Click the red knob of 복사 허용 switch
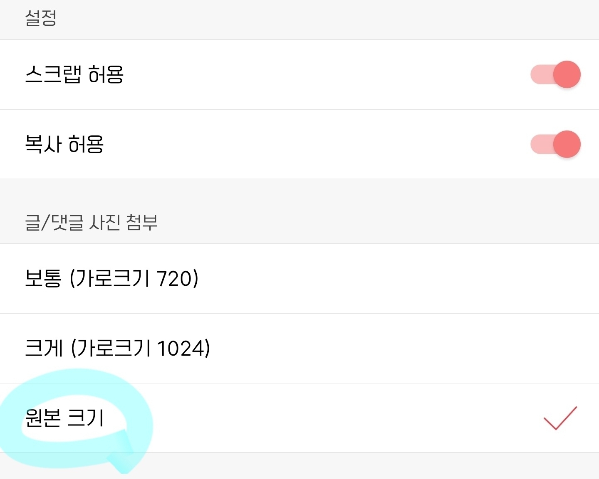The width and height of the screenshot is (599, 479). point(567,145)
